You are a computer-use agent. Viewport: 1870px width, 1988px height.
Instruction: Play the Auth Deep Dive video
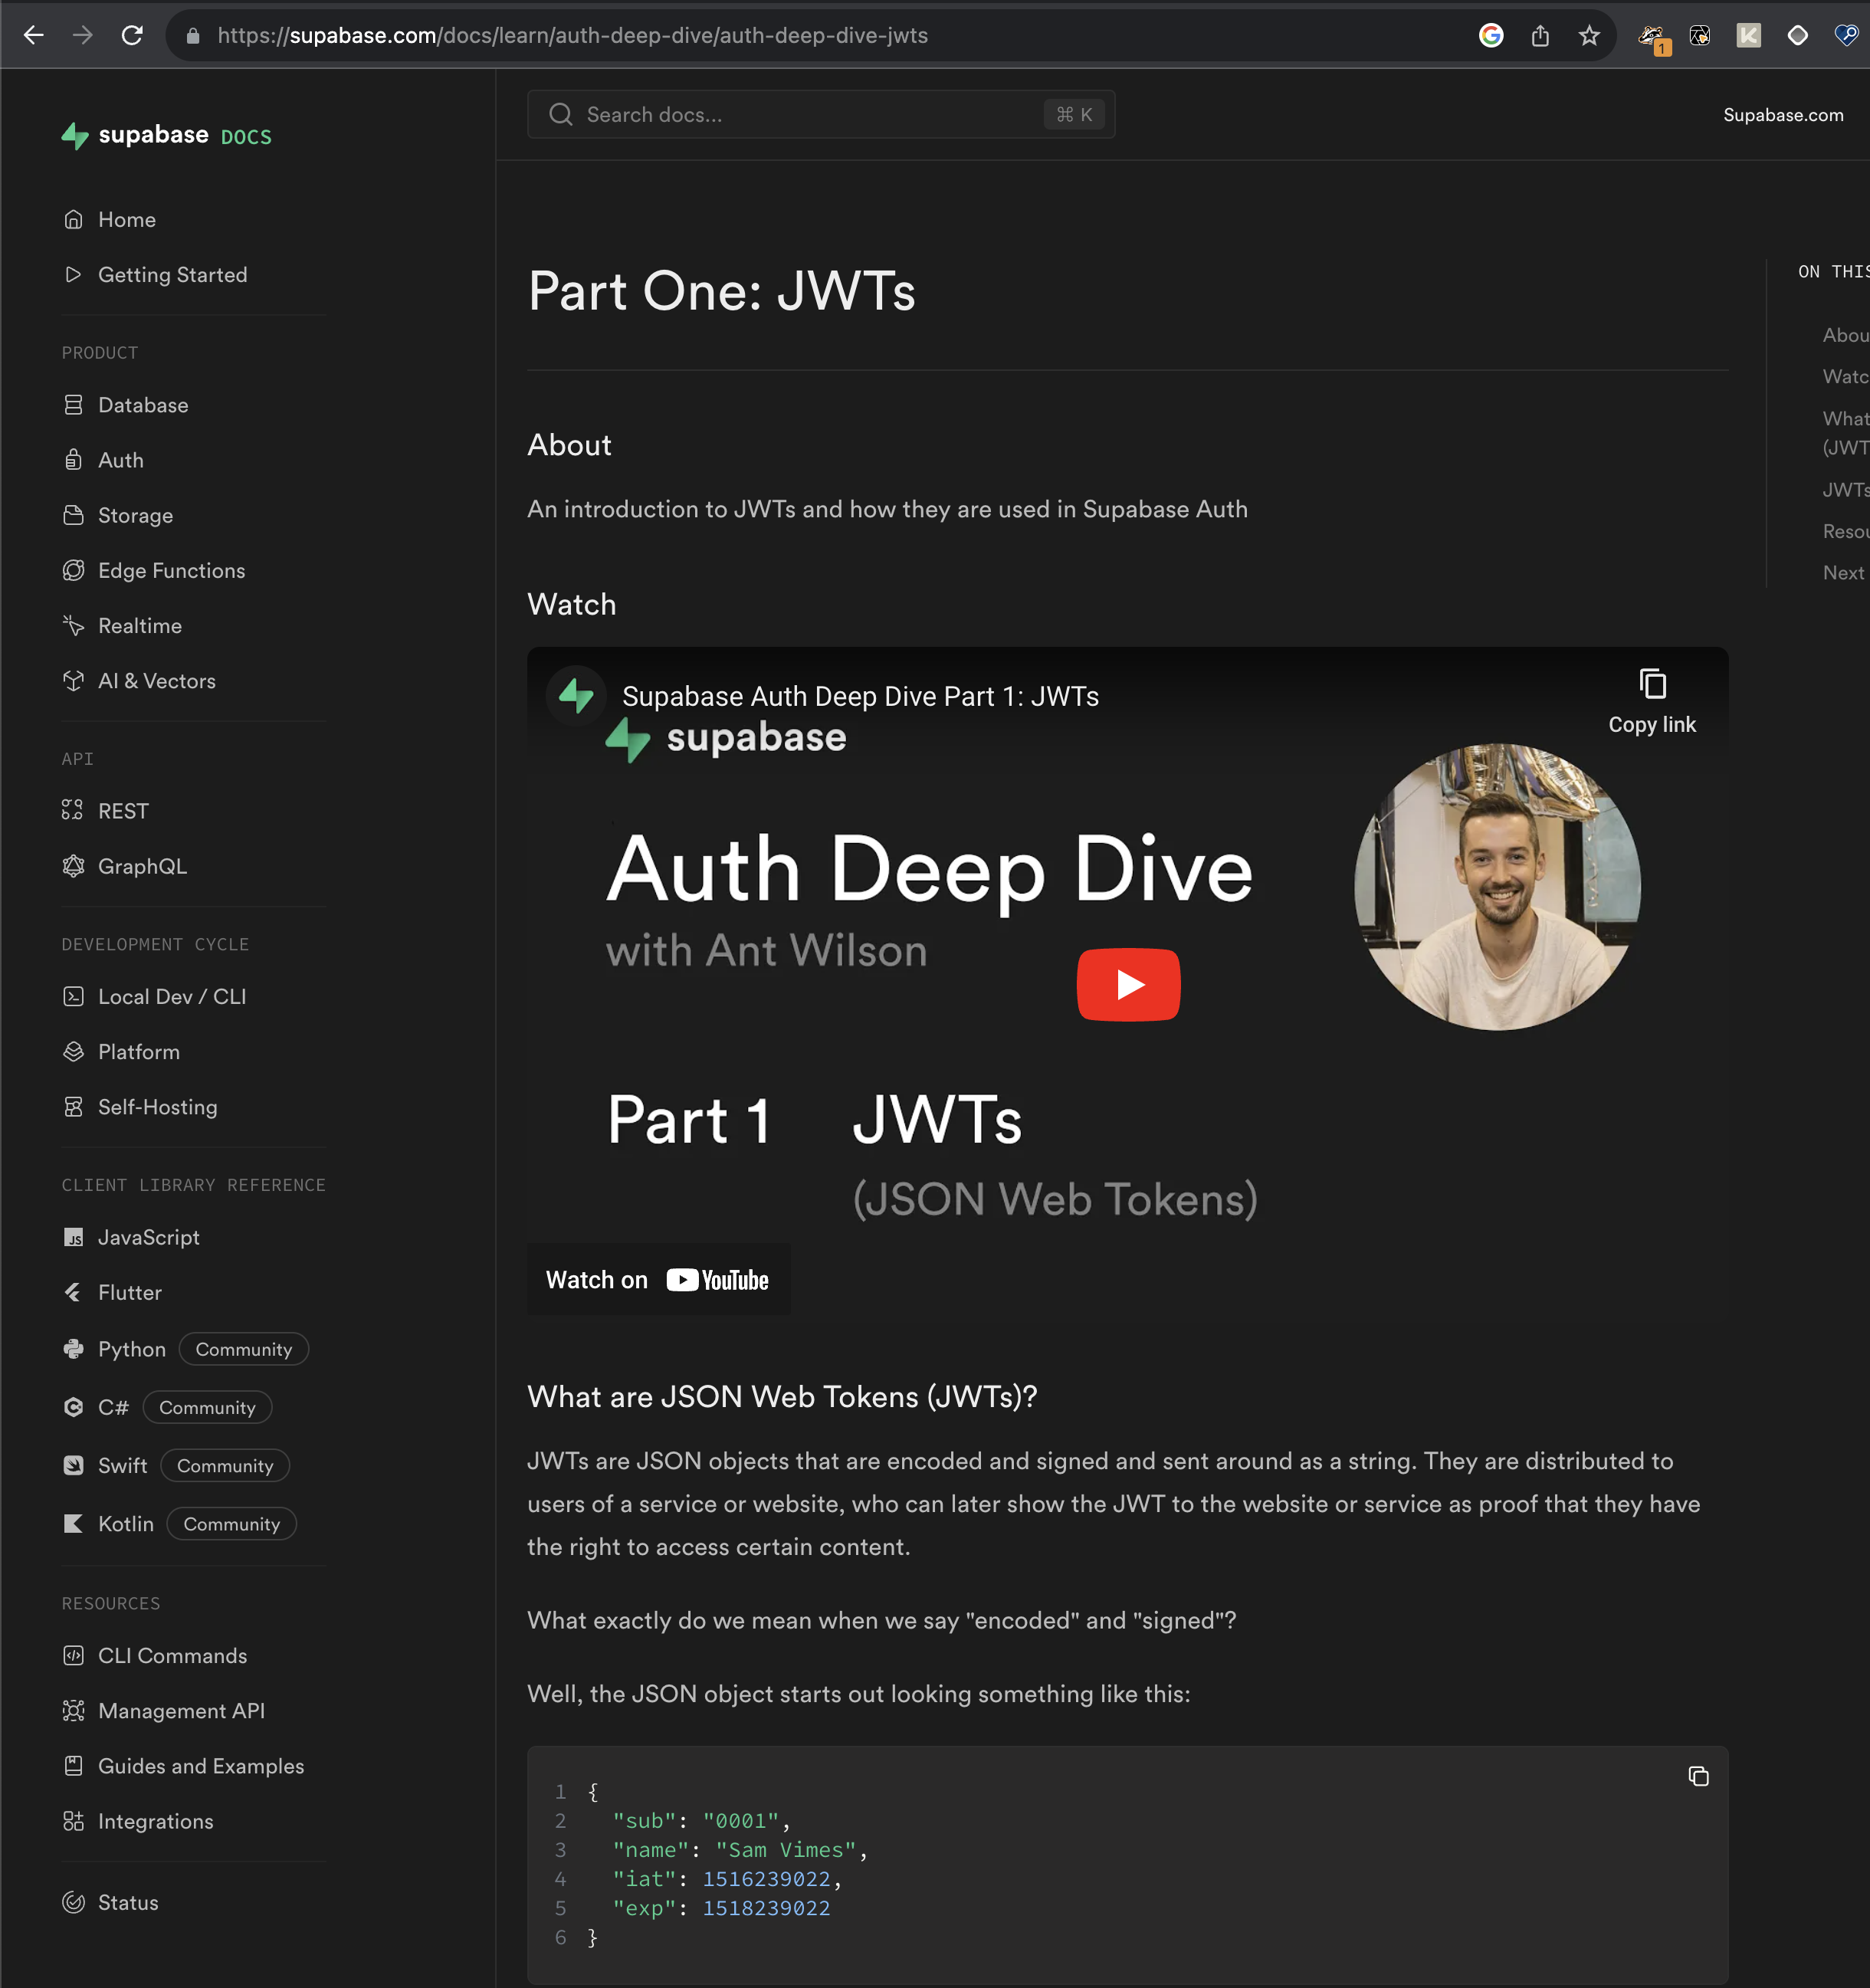click(1128, 985)
